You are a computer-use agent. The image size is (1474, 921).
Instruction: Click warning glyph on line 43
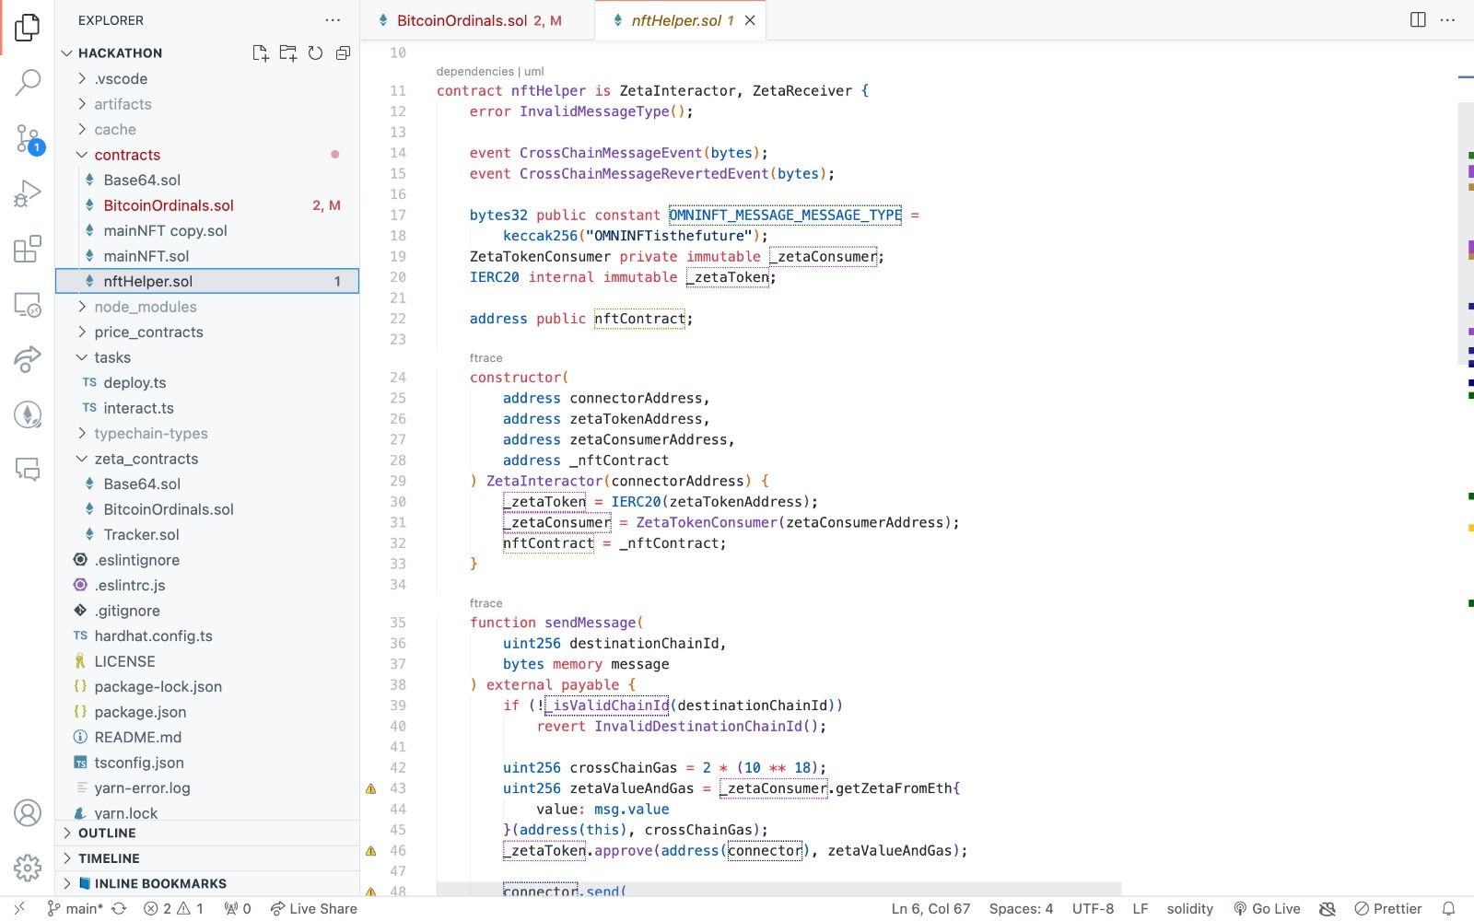pyautogui.click(x=371, y=788)
